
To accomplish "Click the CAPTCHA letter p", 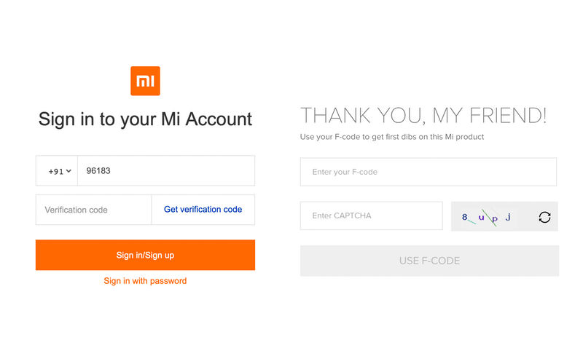I will (495, 219).
